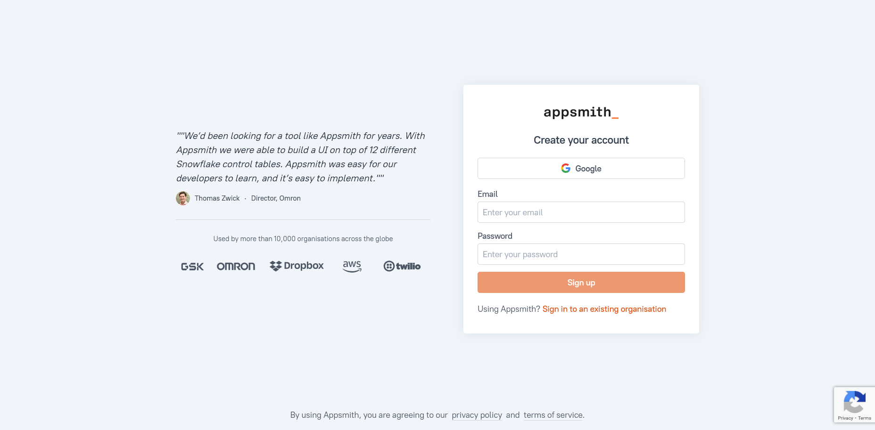Image resolution: width=875 pixels, height=430 pixels.
Task: Click the reCAPTCHA badge icon
Action: coord(854,402)
